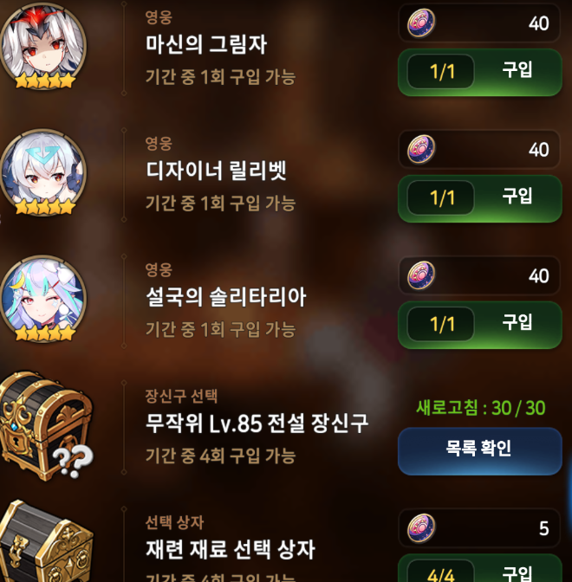The image size is (572, 582).
Task: Buy 재련 재료 선택 상자 with the 구입 button
Action: [479, 568]
